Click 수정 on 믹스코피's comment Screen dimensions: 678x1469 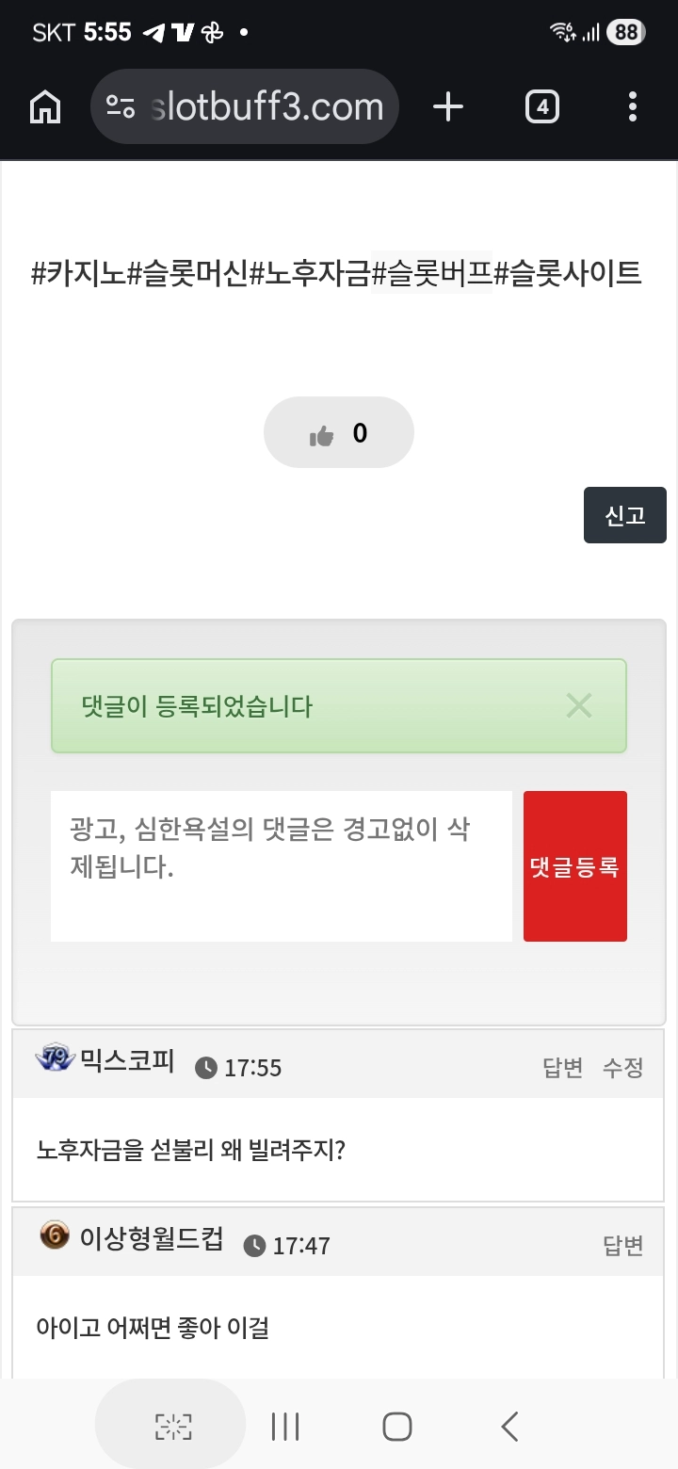point(622,1067)
